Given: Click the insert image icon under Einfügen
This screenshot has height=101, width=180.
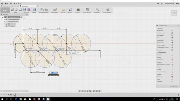Looking at the screenshot, I should [70, 10].
